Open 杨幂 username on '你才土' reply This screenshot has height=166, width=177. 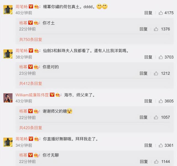coord(23,23)
